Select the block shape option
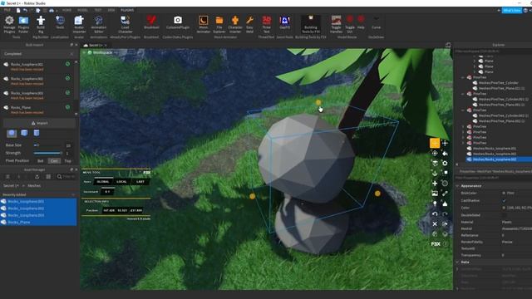This screenshot has width=532, height=299. pyautogui.click(x=24, y=133)
